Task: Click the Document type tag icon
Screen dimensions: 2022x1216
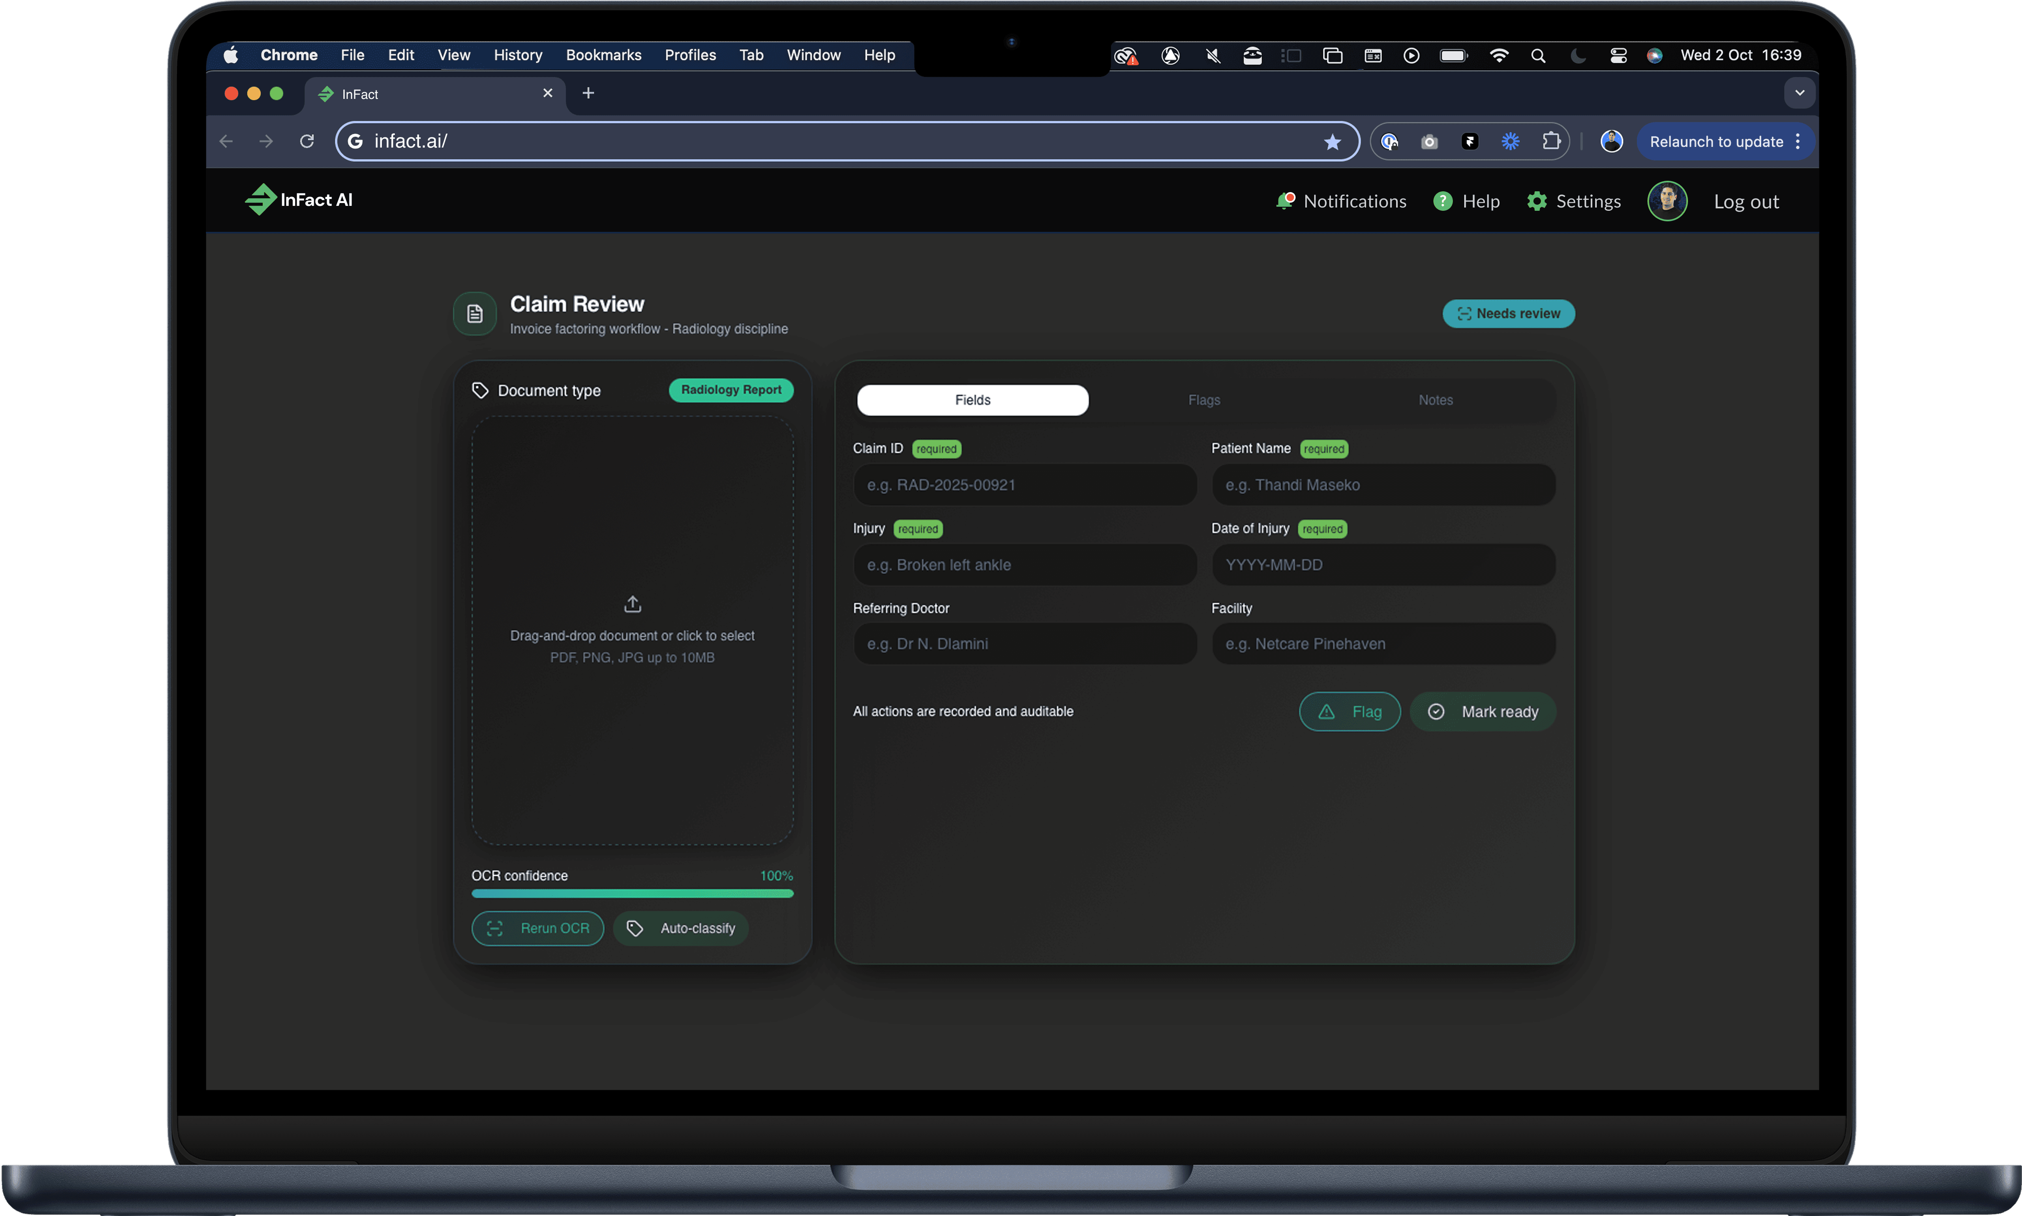Action: tap(480, 390)
